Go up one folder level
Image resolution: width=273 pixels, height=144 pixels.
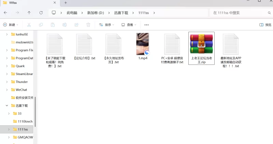(29, 13)
